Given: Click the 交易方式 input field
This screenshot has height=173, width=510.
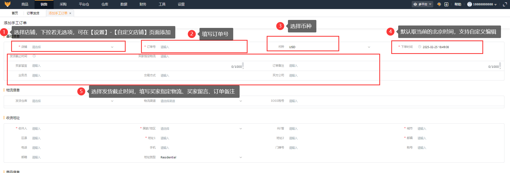Looking at the screenshot, I should 201,75.
